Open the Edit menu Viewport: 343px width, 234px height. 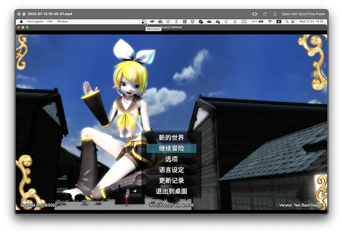click(x=50, y=22)
